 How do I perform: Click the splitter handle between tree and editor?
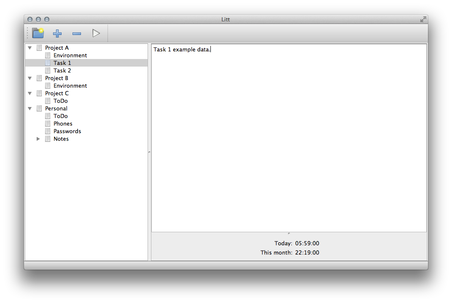click(x=149, y=152)
